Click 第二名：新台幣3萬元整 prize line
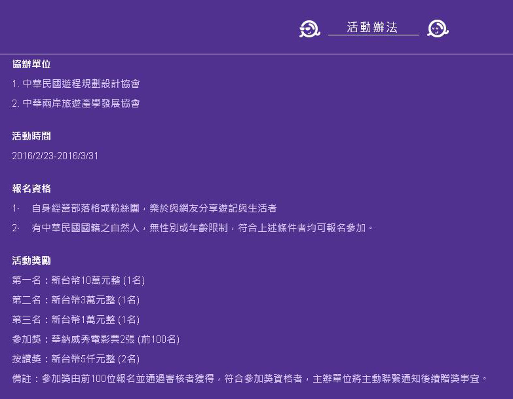This screenshot has height=399, width=513. pyautogui.click(x=76, y=300)
